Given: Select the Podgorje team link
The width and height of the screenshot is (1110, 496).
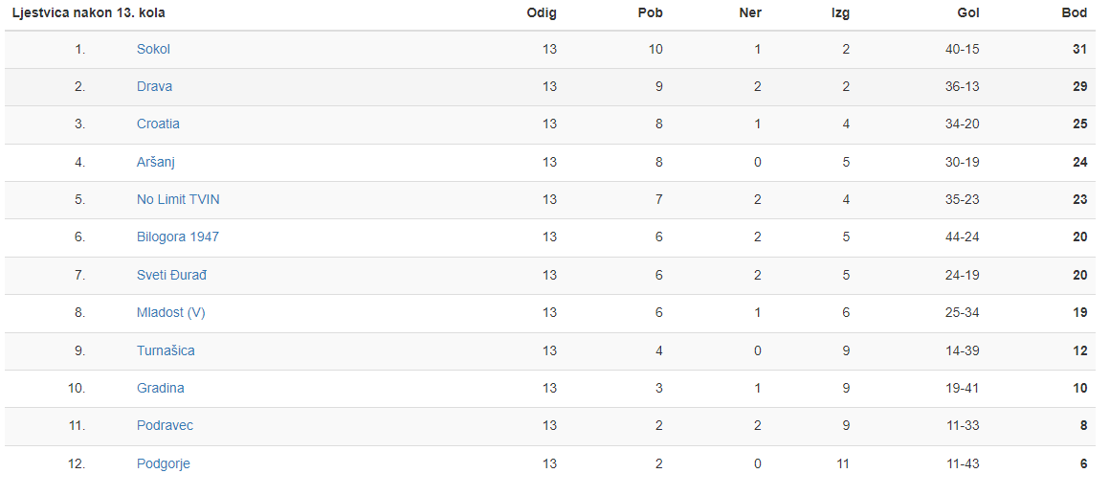Looking at the screenshot, I should click(x=163, y=463).
